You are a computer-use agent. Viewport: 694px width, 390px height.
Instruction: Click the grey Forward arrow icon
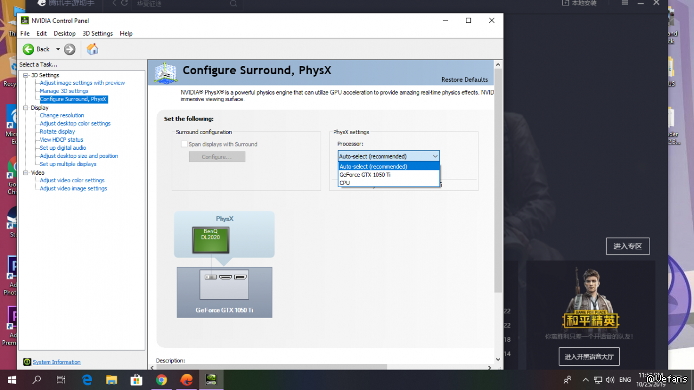69,49
